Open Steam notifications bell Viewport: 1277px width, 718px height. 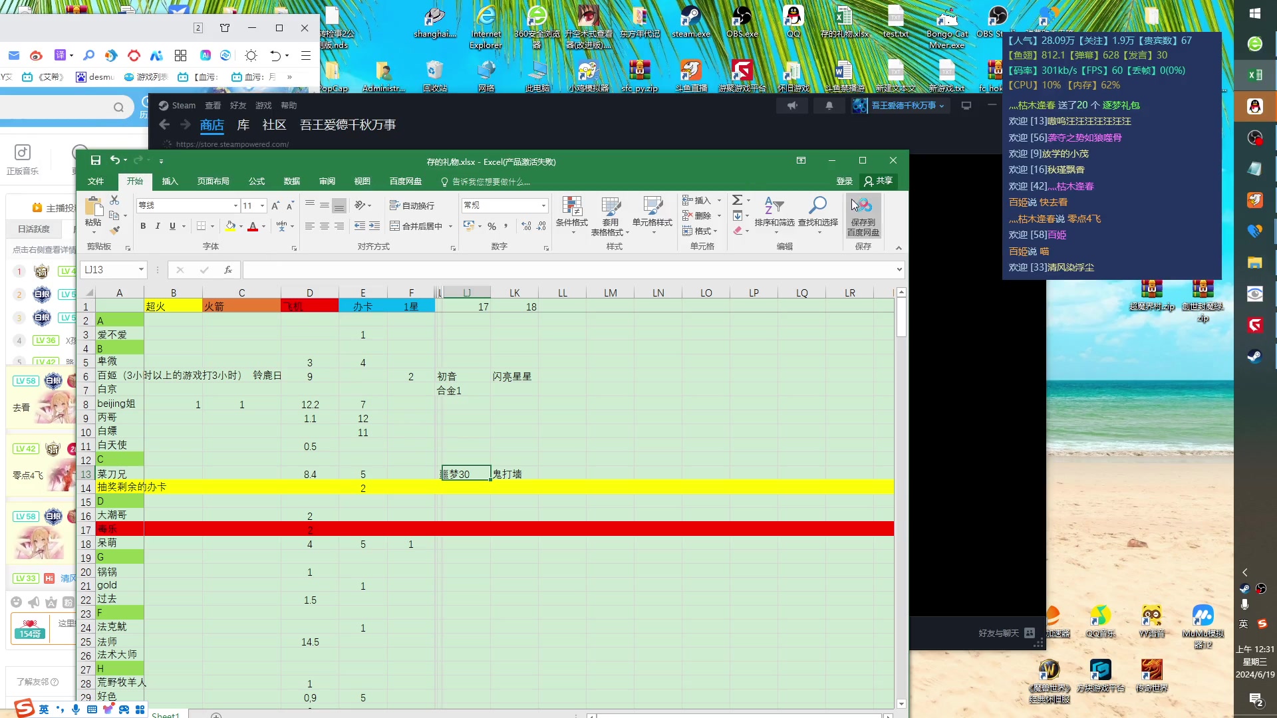tap(829, 106)
